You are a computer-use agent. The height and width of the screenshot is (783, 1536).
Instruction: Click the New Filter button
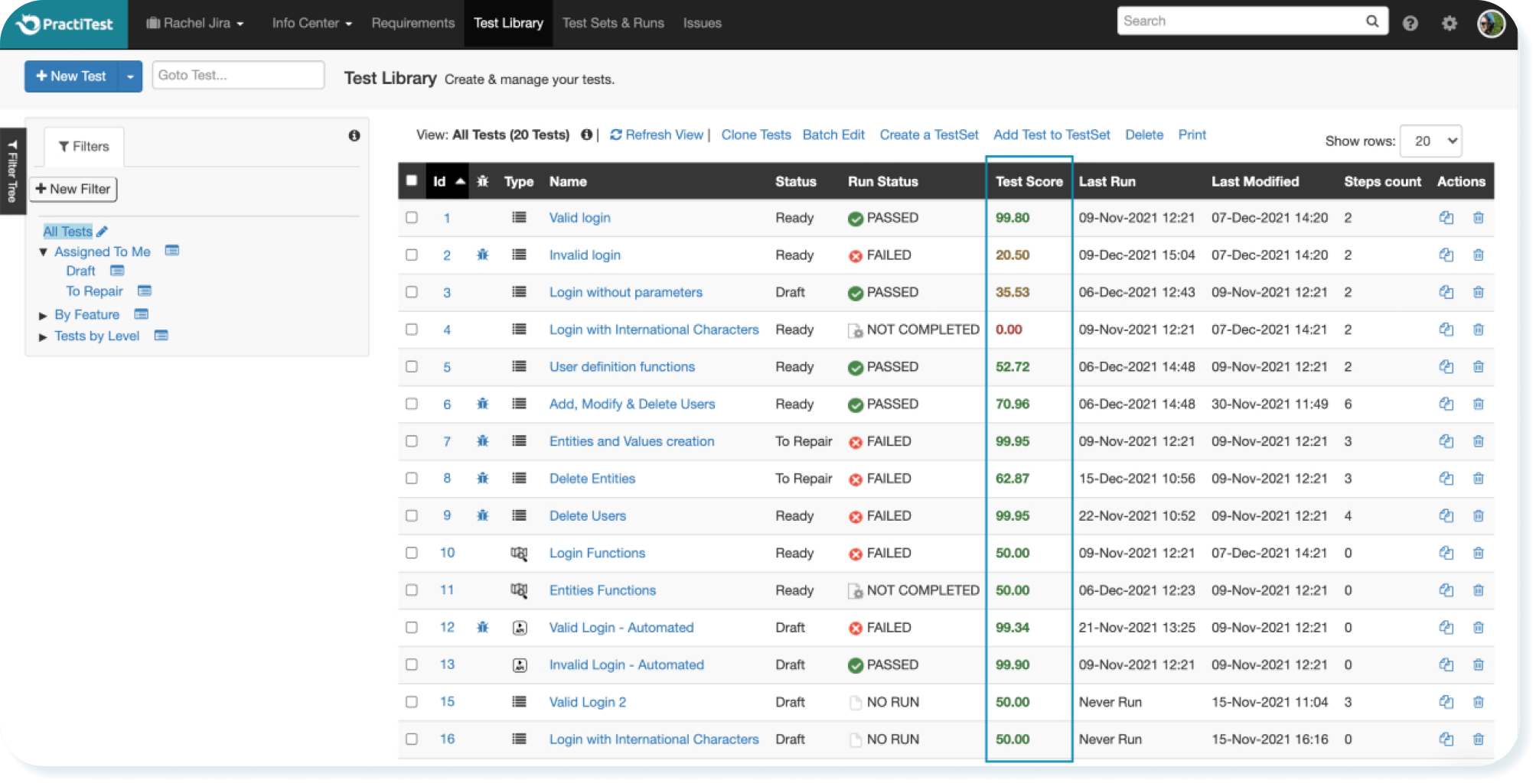click(x=73, y=189)
